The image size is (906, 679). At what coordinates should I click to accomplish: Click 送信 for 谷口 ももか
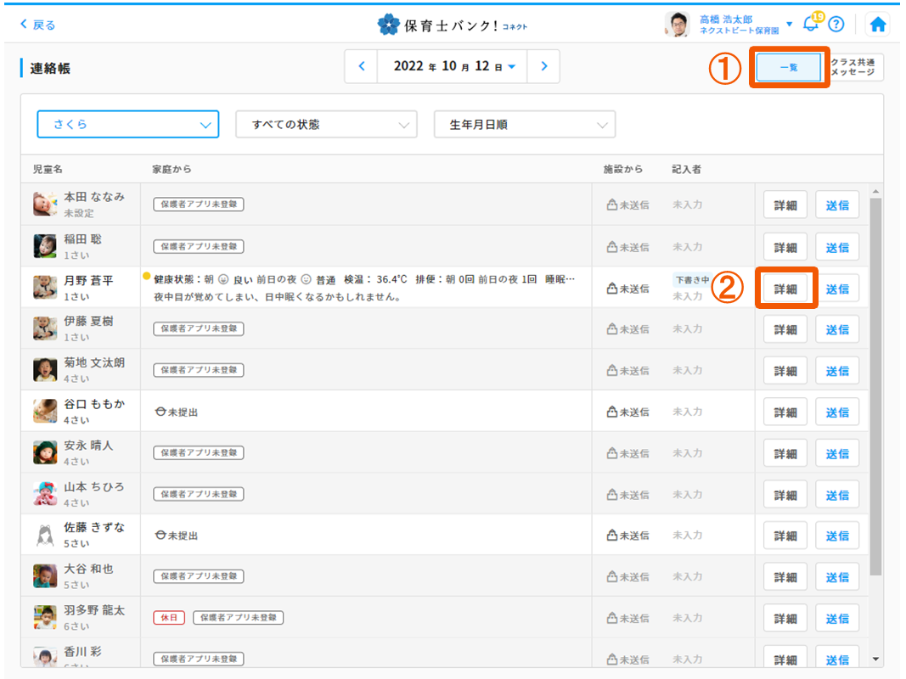(837, 412)
